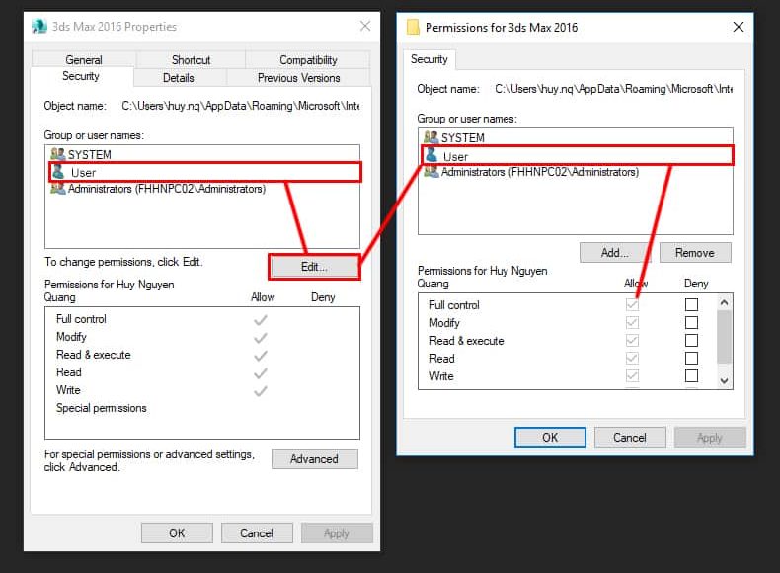Click the 3ds Max Properties title bar icon
This screenshot has height=573, width=780.
click(39, 27)
